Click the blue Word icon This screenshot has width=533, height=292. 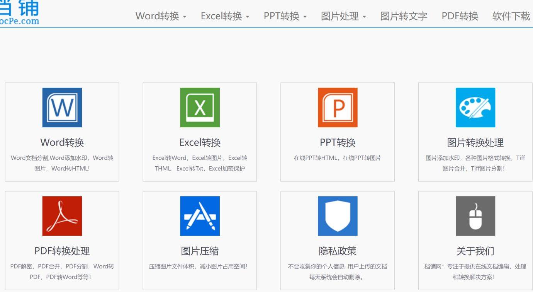point(62,108)
